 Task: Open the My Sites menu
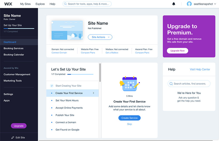tap(26, 4)
